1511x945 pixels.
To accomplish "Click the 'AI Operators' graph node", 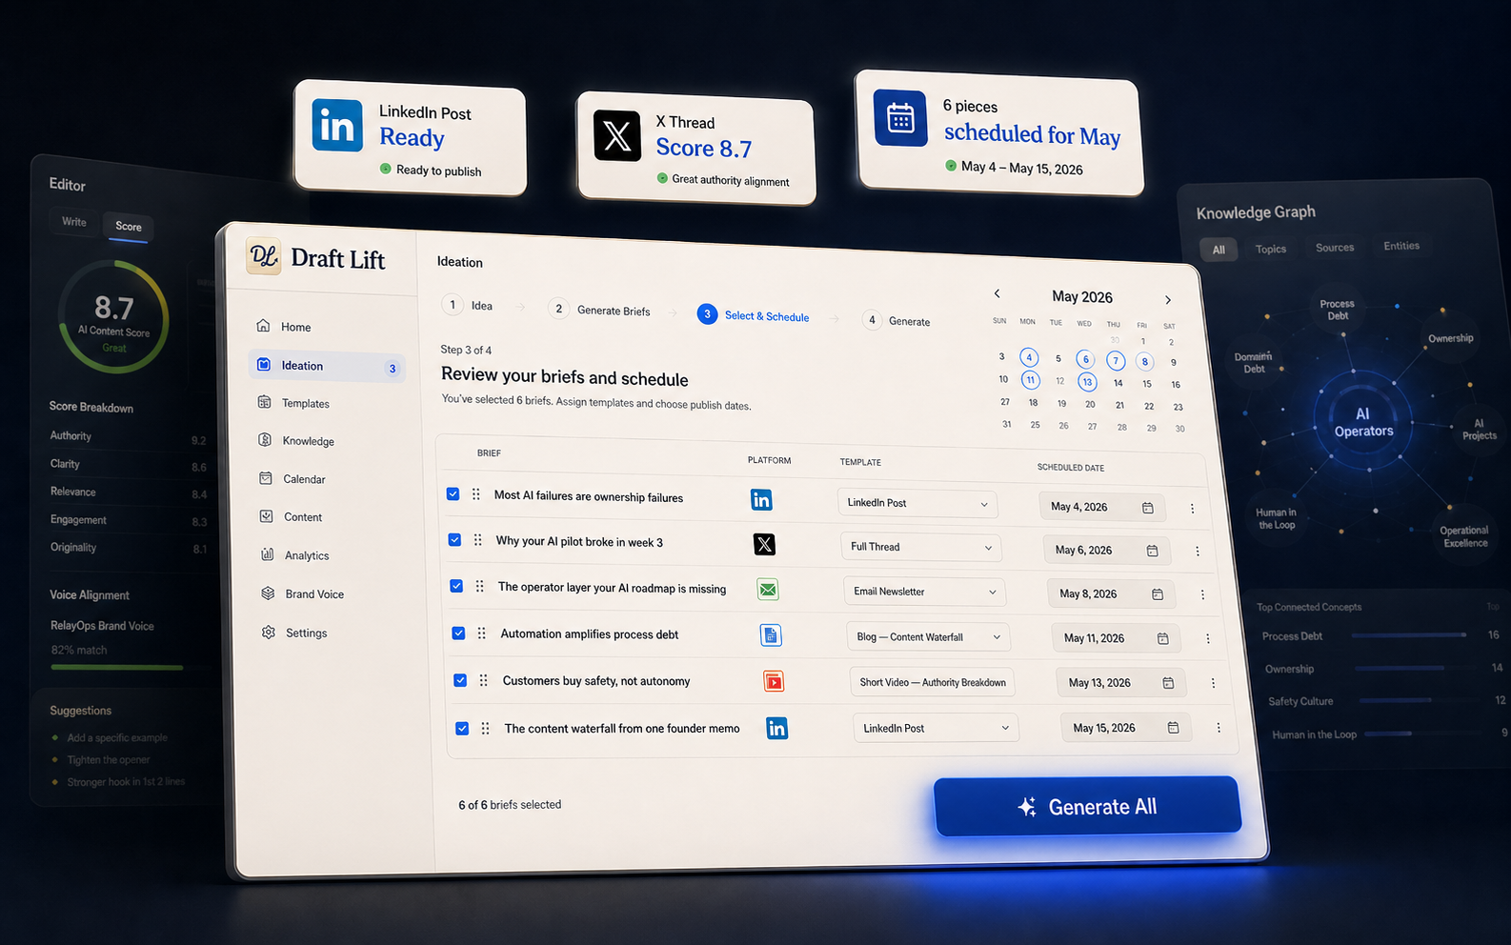I will 1363,422.
